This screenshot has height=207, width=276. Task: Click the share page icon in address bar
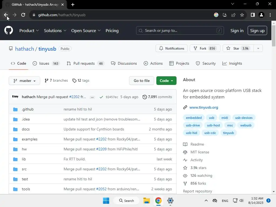pos(233,15)
